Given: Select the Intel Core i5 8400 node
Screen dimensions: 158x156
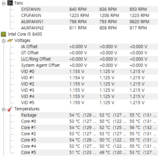Looking at the screenshot, I should [25, 34].
